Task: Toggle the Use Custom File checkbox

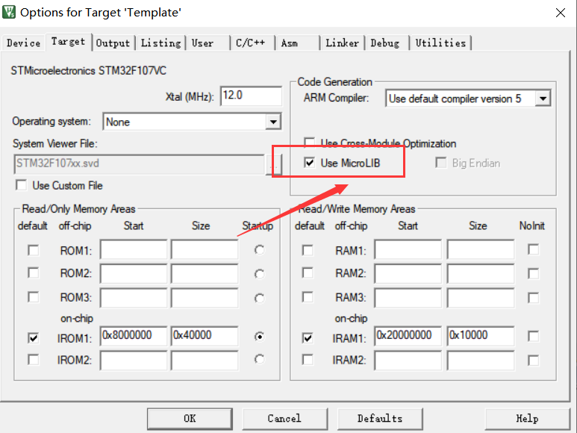Action: pyautogui.click(x=22, y=185)
